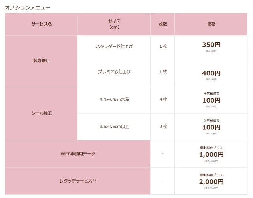The width and height of the screenshot is (253, 198).
Task: Select the 焼き増し service cell
Action: coord(42,61)
